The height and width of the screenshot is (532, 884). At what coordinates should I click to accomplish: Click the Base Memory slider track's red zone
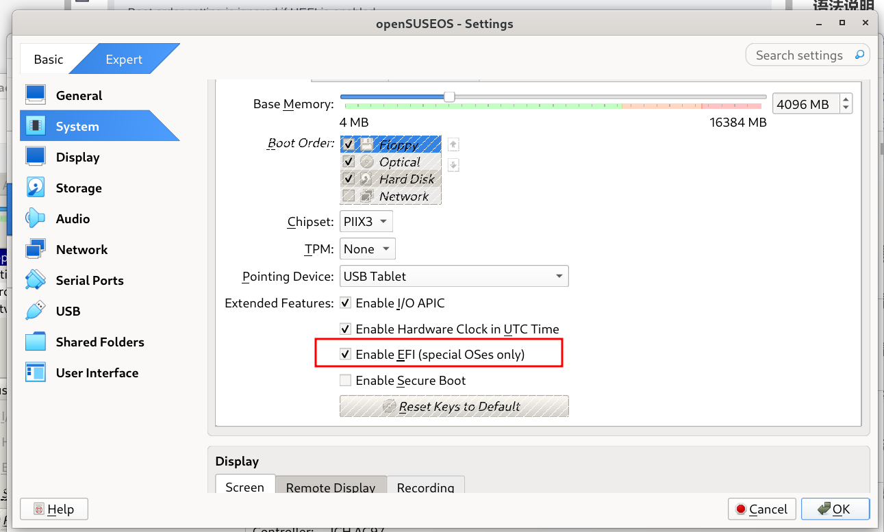pyautogui.click(x=731, y=106)
